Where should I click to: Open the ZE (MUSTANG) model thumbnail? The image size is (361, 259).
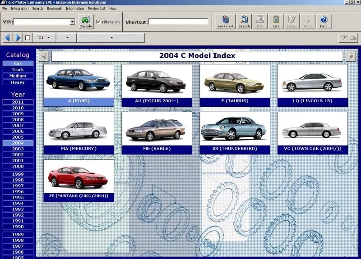coord(79,181)
